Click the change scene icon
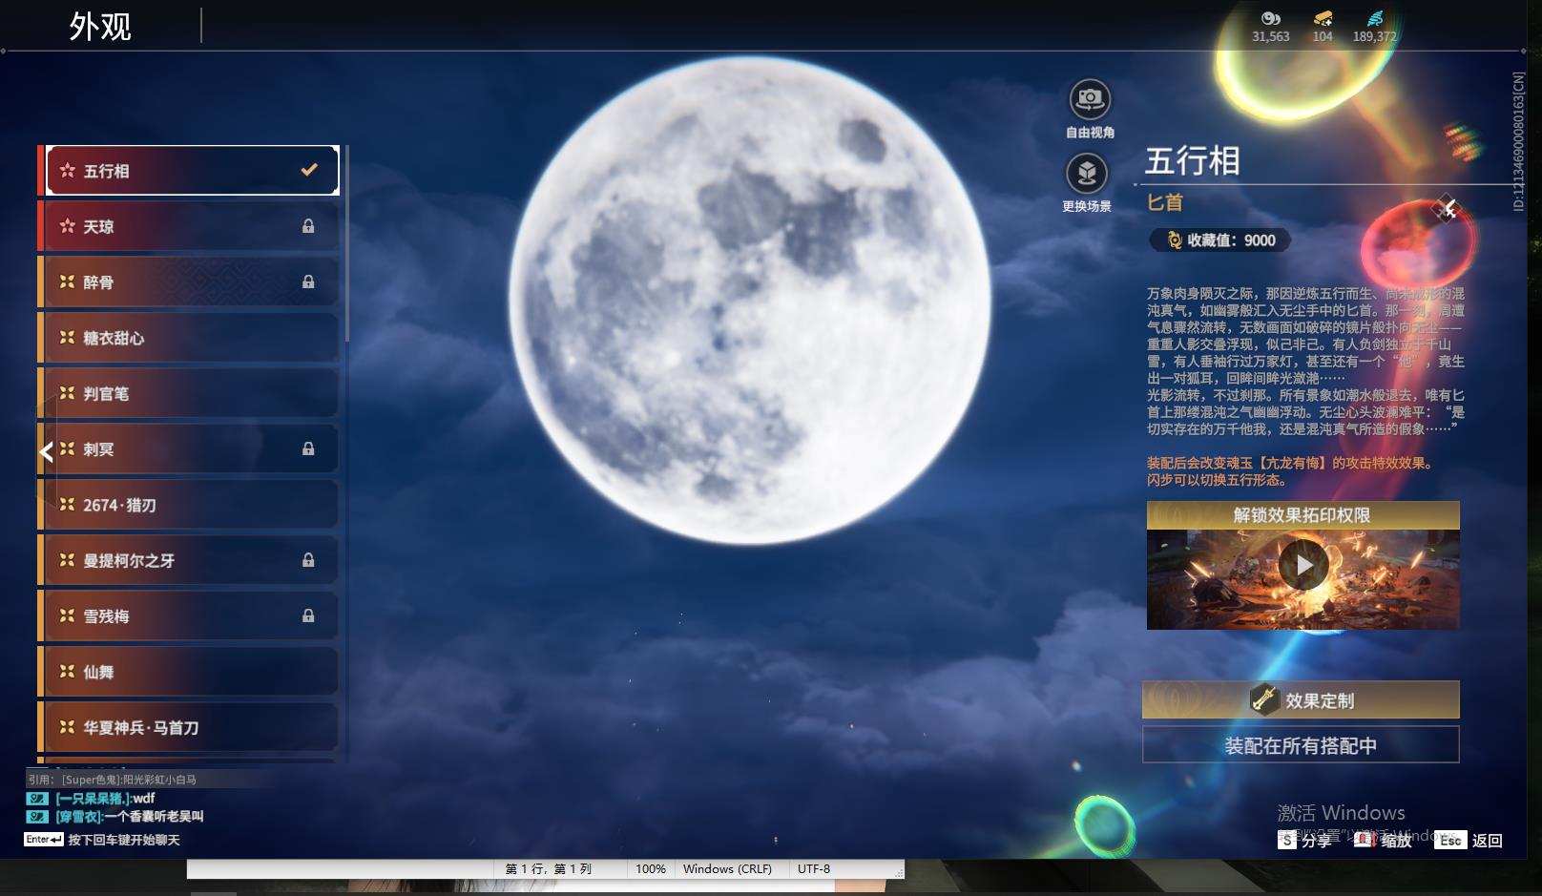1542x896 pixels. pos(1087,174)
